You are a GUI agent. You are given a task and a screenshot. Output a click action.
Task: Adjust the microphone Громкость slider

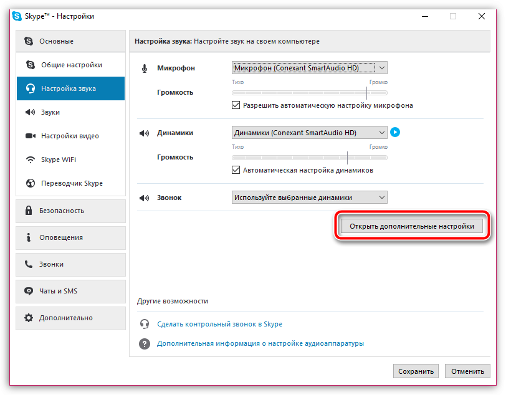pyautogui.click(x=367, y=92)
